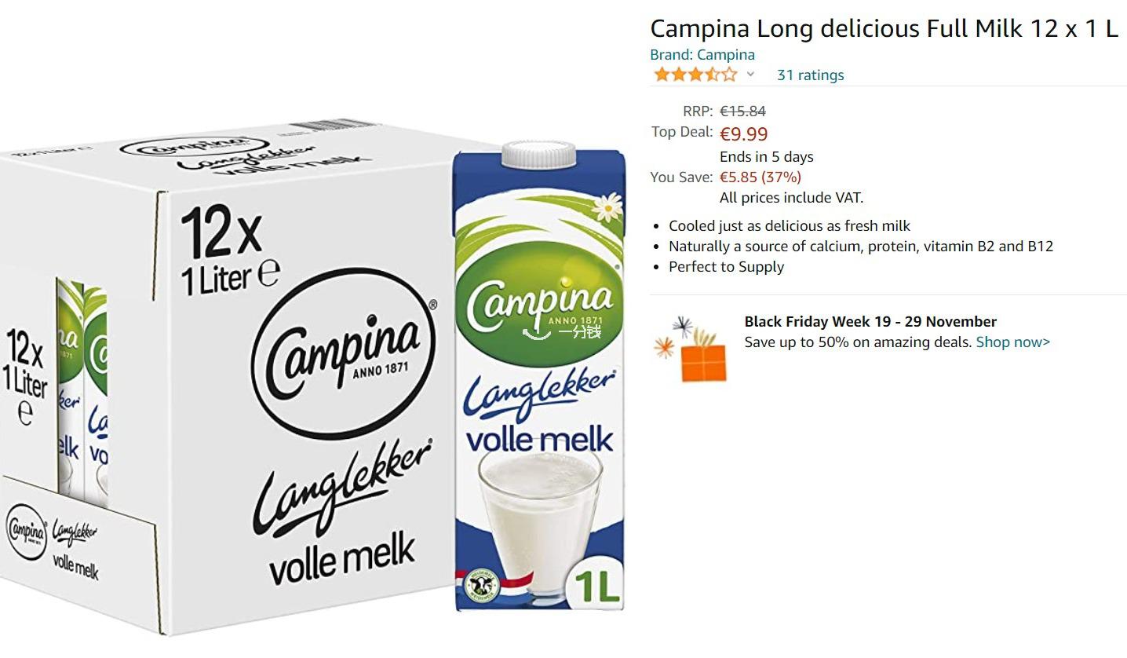Click the Campina milk carton image
Image resolution: width=1127 pixels, height=658 pixels.
[539, 377]
